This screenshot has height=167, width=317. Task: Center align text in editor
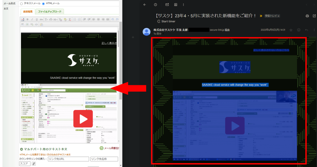point(99,19)
